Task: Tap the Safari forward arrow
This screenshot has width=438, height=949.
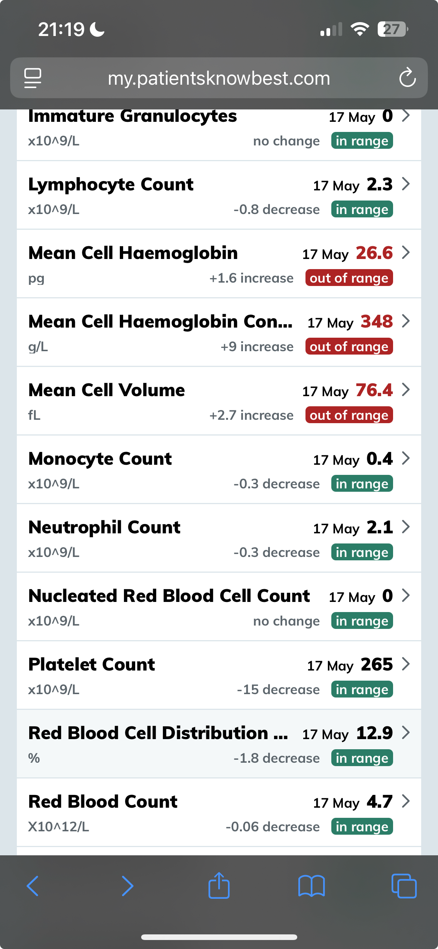Action: pyautogui.click(x=127, y=886)
